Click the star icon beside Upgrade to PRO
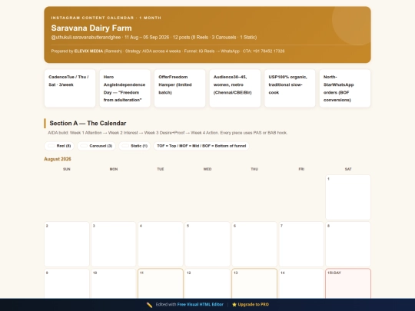 click(234, 305)
